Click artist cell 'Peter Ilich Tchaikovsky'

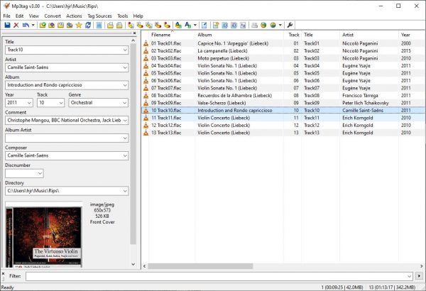pyautogui.click(x=366, y=103)
